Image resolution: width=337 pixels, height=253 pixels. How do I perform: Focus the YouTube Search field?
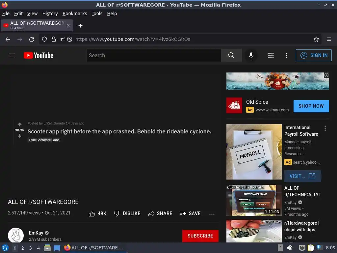point(154,55)
